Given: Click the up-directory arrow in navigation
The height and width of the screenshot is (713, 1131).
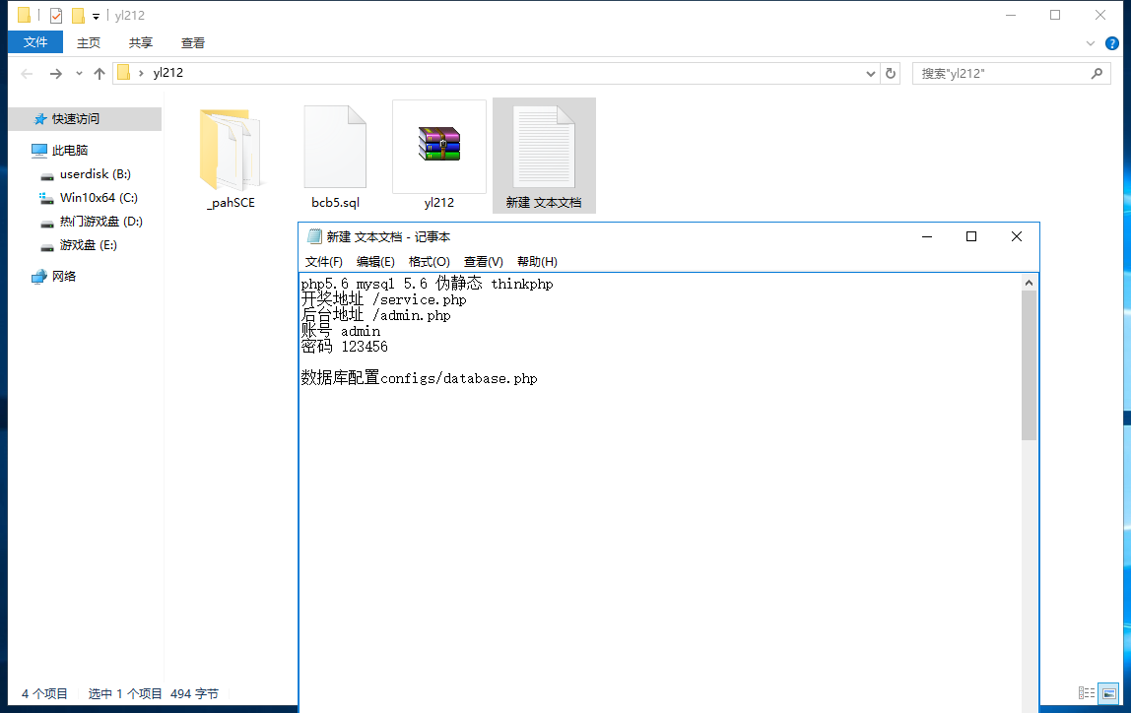Looking at the screenshot, I should coord(100,74).
